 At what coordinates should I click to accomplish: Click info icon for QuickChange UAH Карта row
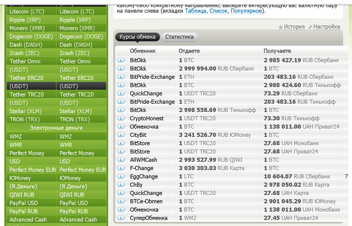[x=121, y=193]
